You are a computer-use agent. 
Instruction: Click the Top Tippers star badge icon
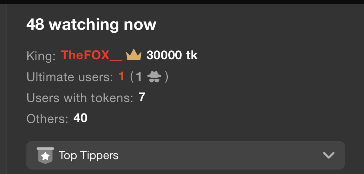tap(45, 155)
